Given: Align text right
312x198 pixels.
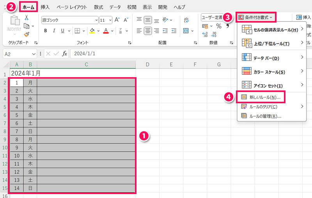Looking at the screenshot, I should (157, 31).
